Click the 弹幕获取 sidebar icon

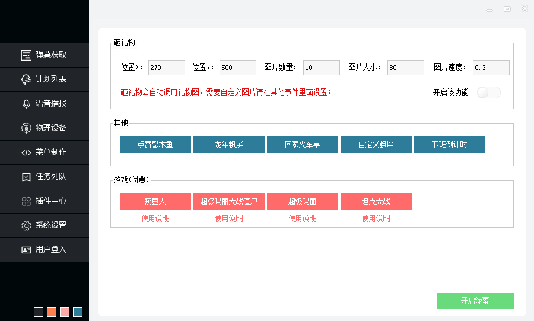click(26, 55)
